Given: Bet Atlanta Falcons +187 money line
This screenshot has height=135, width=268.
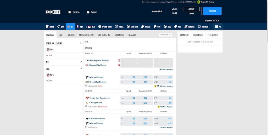Looking at the screenshot, I should tap(145, 77).
